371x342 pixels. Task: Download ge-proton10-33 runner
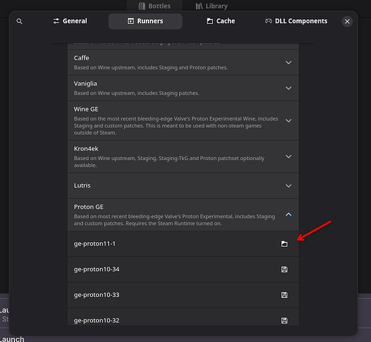(x=284, y=295)
